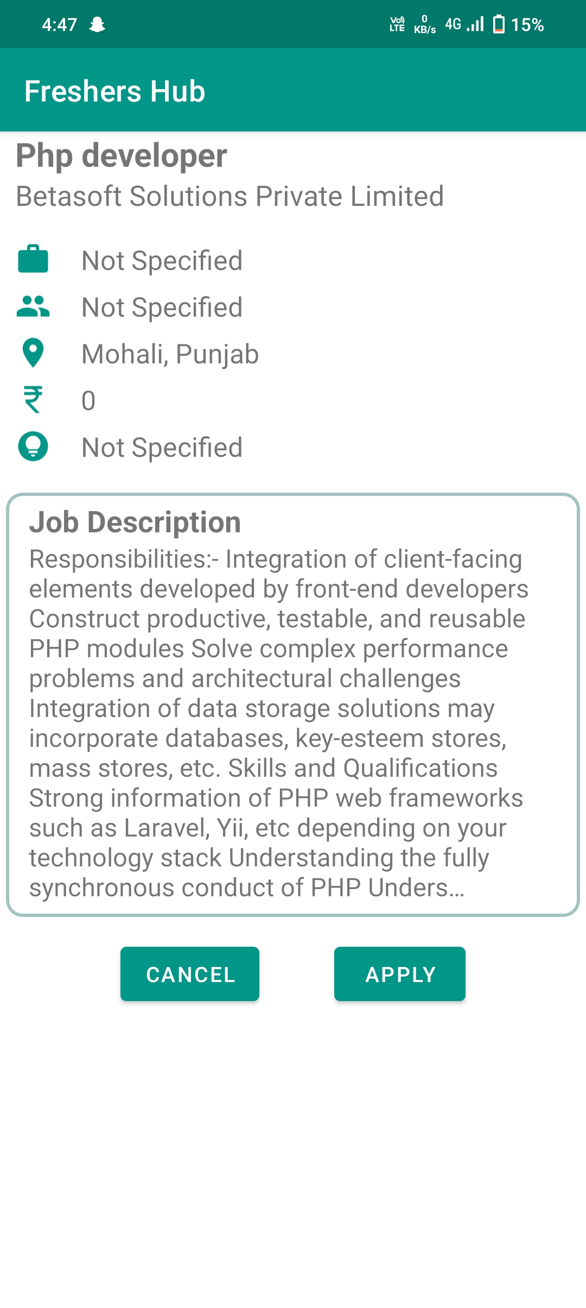This screenshot has width=586, height=1308.
Task: Tap Not Specified next to briefcase
Action: (162, 261)
